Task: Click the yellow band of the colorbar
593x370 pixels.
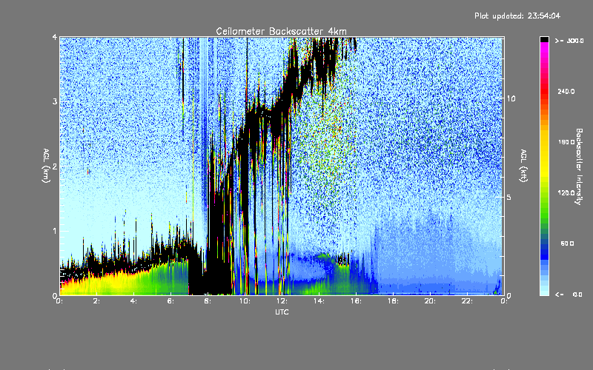Action: [x=544, y=155]
